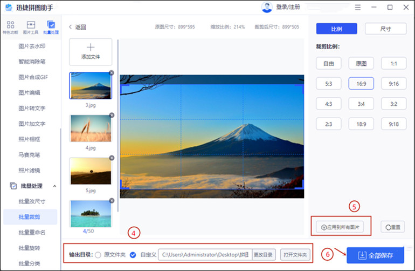Click the 全部保存 save button

click(x=375, y=255)
